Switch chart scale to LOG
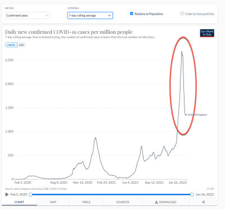The height and width of the screenshot is (209, 225). [x=21, y=45]
